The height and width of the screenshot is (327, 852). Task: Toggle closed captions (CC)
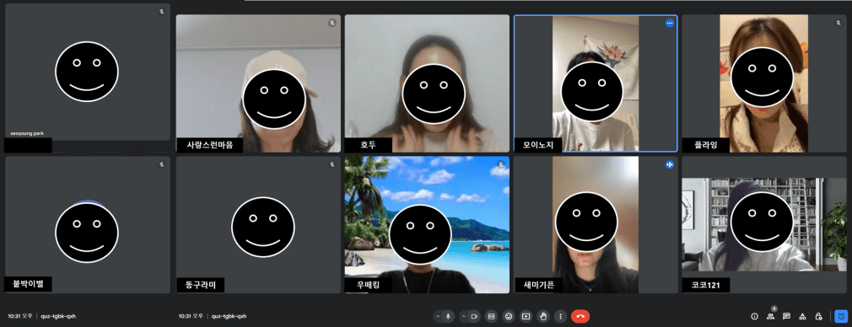[x=491, y=316]
